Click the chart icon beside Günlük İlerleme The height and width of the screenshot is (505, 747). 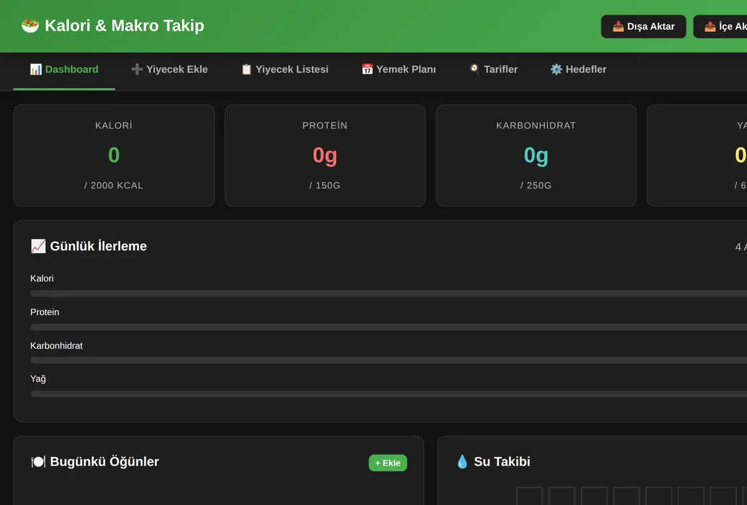pyautogui.click(x=38, y=246)
